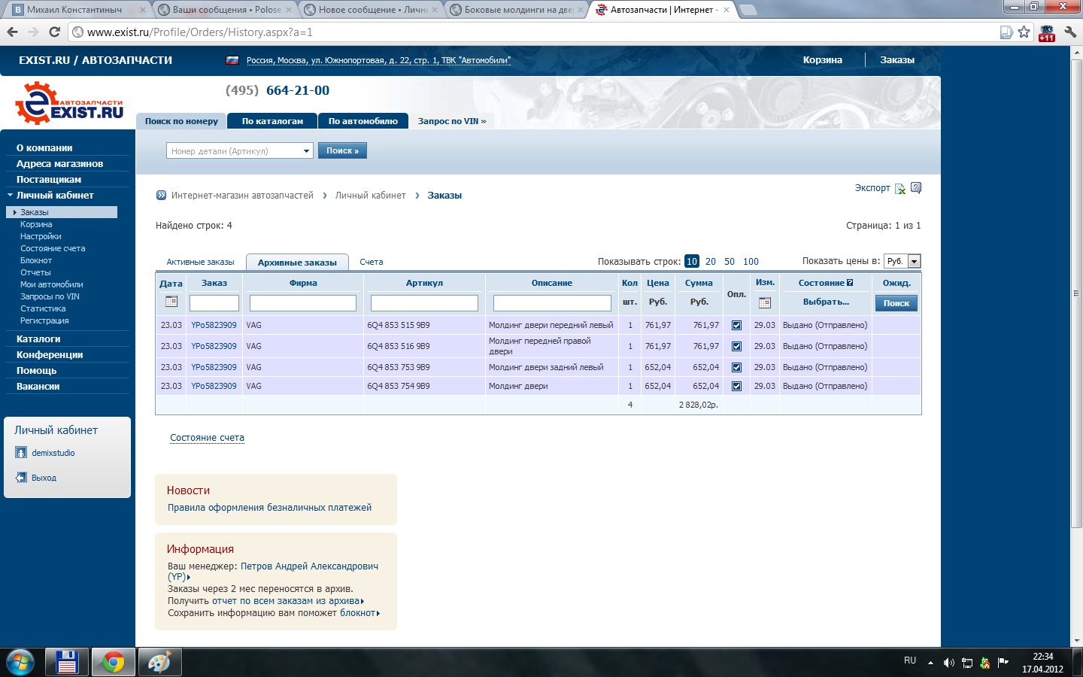Click the Артикул filter input field
The image size is (1083, 677).
(424, 303)
